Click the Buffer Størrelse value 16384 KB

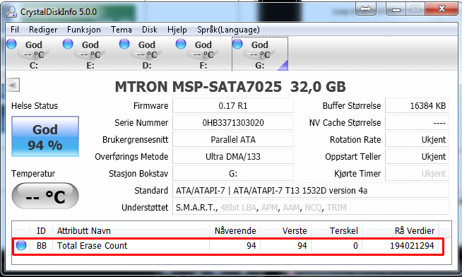(417, 106)
